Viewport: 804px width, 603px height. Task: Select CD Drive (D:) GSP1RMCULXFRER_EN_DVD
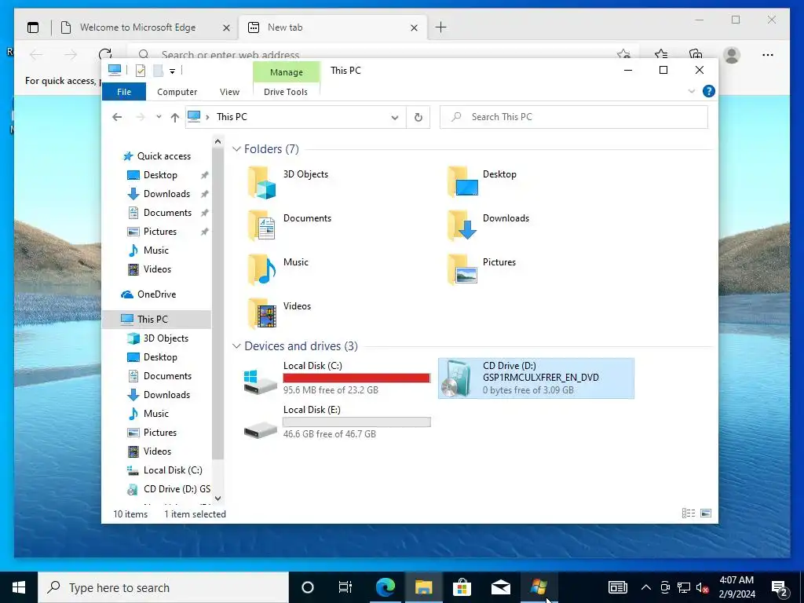pos(536,378)
